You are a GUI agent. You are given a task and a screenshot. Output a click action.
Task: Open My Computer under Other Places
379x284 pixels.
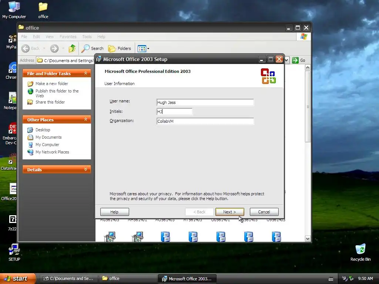point(47,145)
